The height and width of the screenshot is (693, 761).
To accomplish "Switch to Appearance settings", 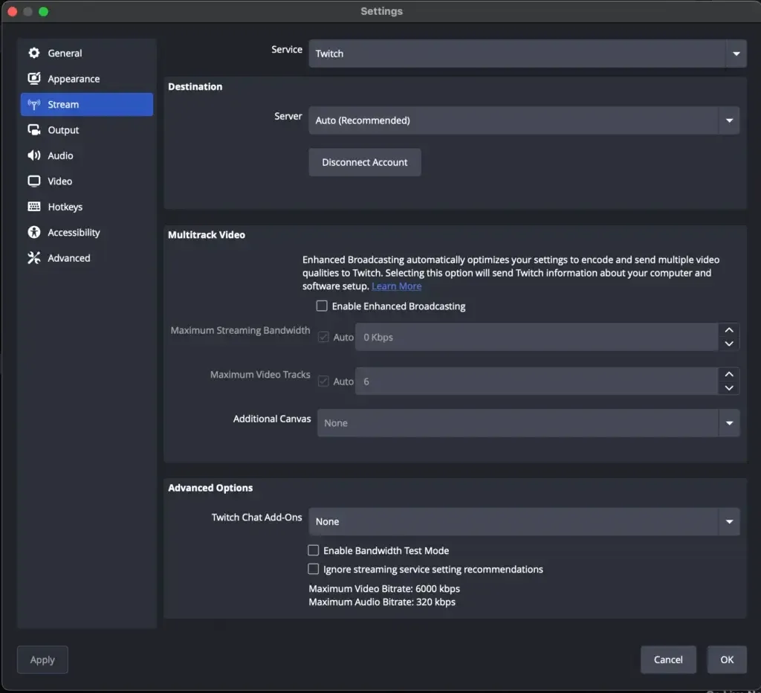I will point(87,79).
